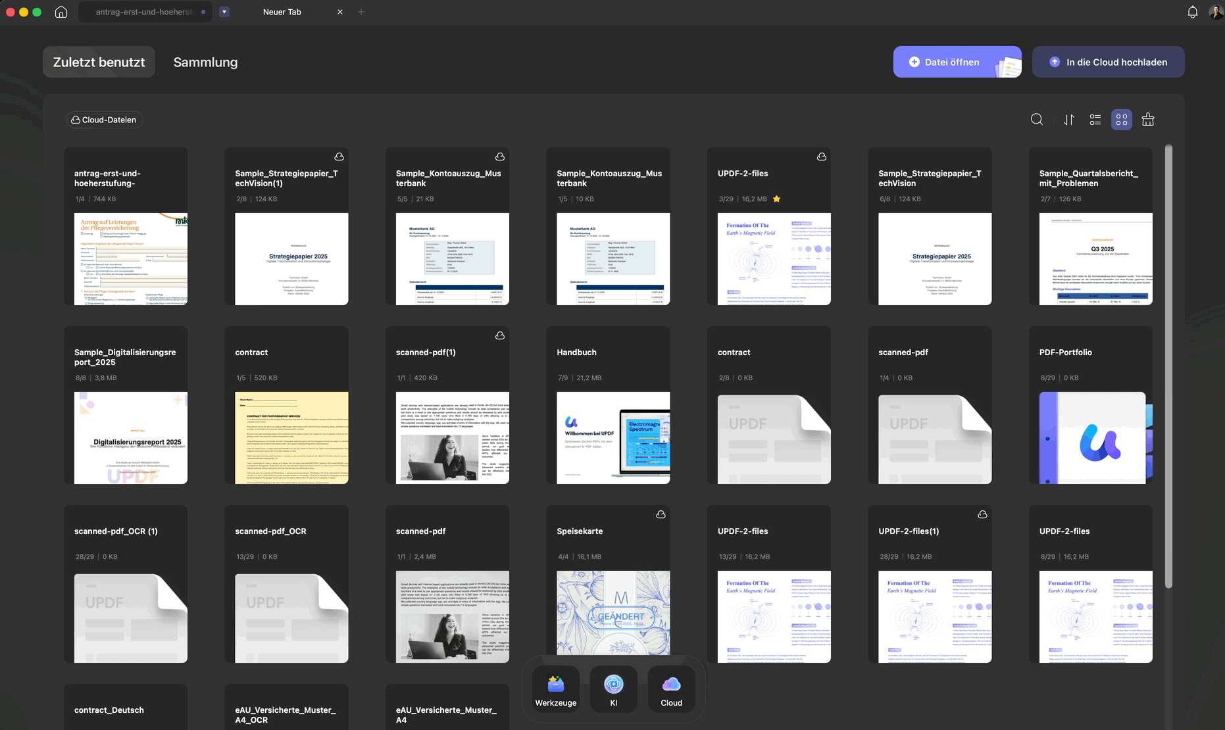
Task: Open the Handbuch thumbnail
Action: 613,438
